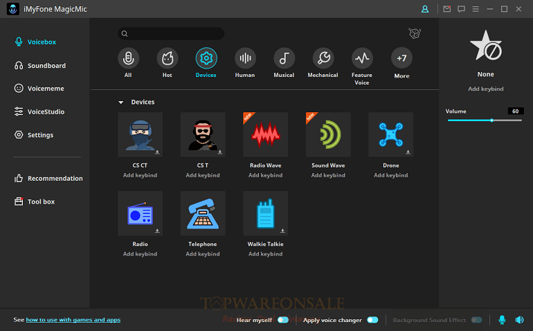Add keybind for Radio
This screenshot has width=533, height=331.
coord(140,253)
